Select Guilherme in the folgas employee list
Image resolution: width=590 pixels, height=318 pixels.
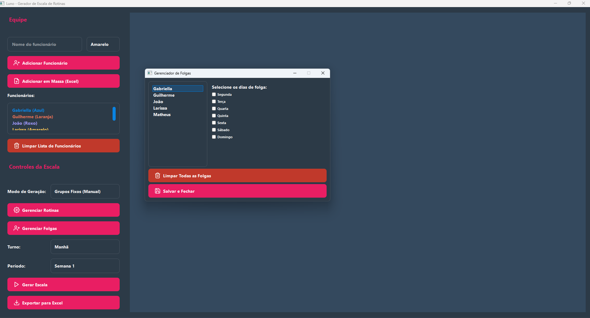164,95
